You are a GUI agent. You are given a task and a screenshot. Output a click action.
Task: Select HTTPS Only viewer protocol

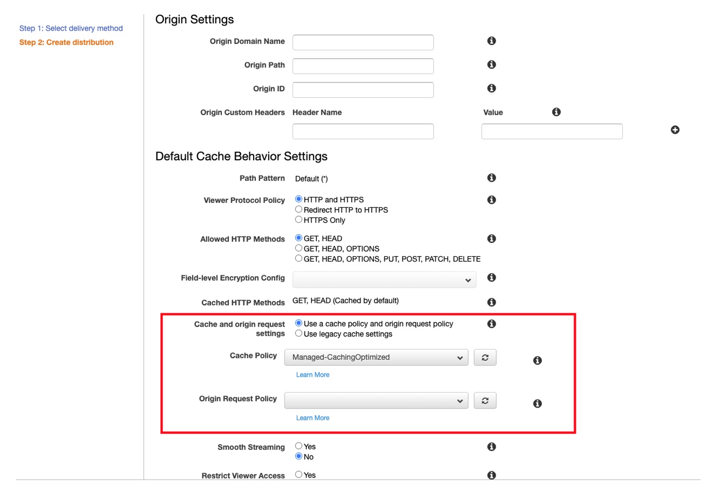tap(299, 219)
